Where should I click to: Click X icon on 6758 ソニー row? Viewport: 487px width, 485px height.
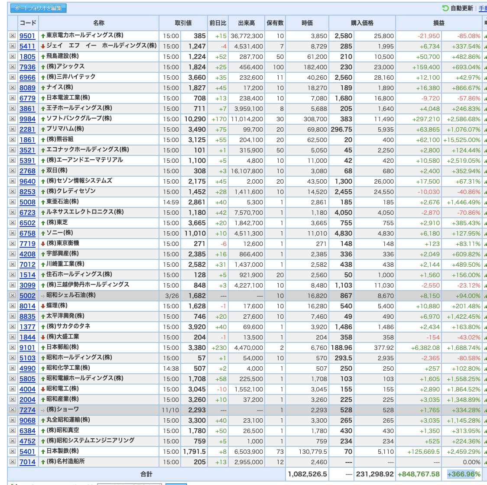(x=13, y=233)
